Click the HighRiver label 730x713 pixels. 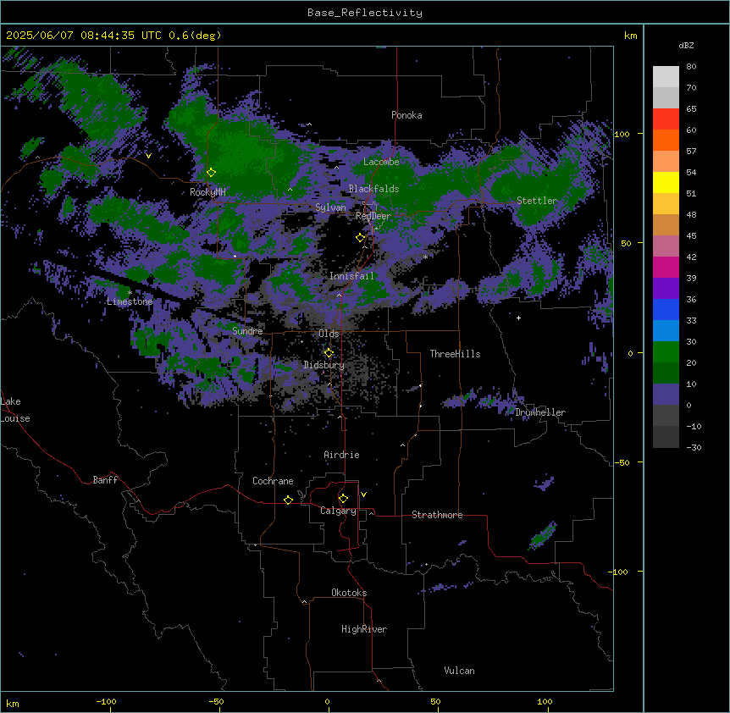tap(364, 629)
